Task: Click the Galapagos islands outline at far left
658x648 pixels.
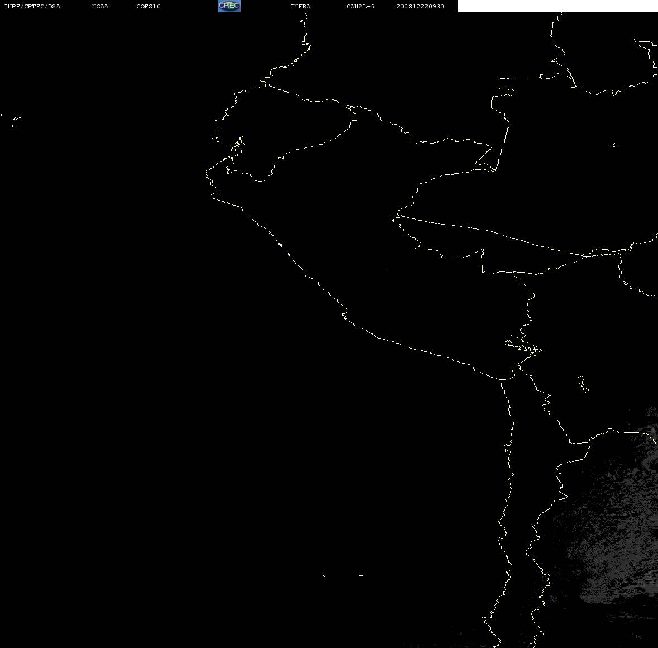Action: coord(16,120)
